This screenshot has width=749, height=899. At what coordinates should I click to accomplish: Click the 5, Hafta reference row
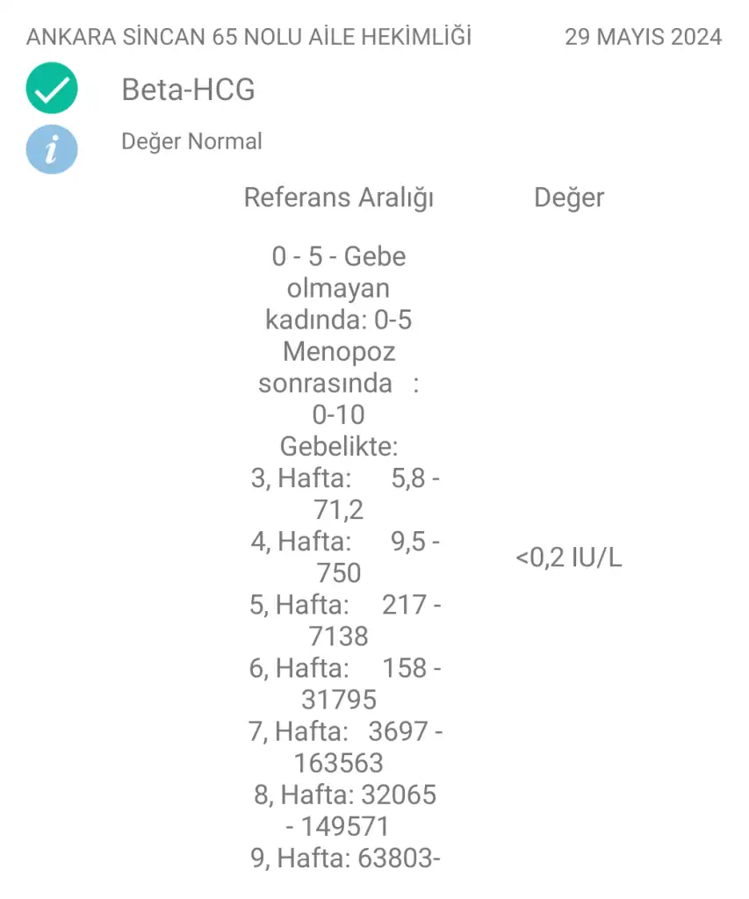point(345,621)
